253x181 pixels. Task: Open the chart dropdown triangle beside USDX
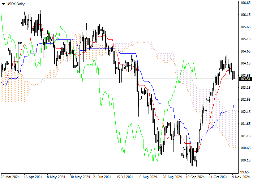3,4
